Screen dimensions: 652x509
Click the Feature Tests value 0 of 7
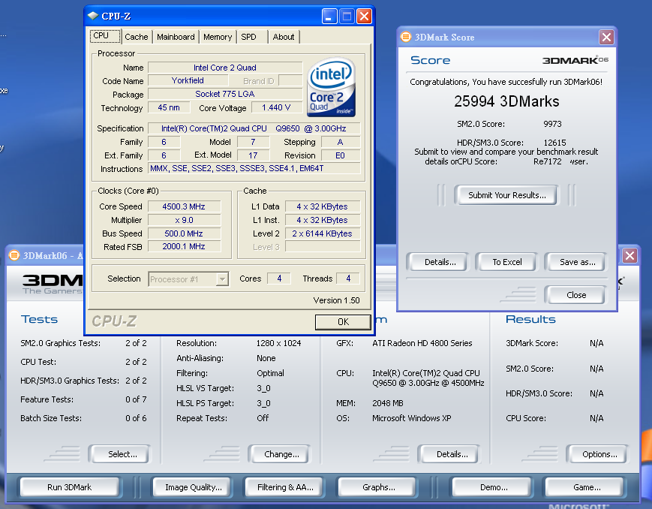click(x=136, y=399)
